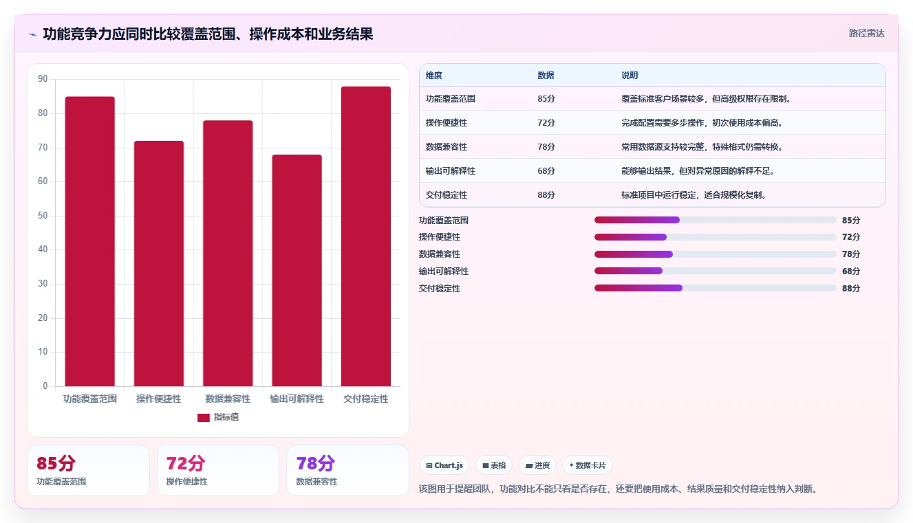913x523 pixels.
Task: Click the 维度 column header
Action: 434,75
